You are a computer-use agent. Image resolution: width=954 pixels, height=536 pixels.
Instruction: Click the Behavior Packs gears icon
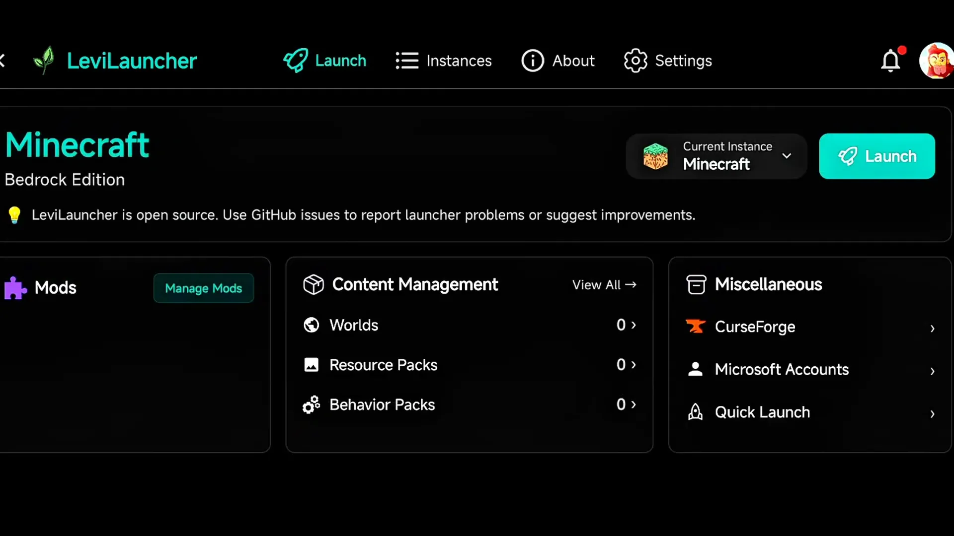tap(312, 404)
